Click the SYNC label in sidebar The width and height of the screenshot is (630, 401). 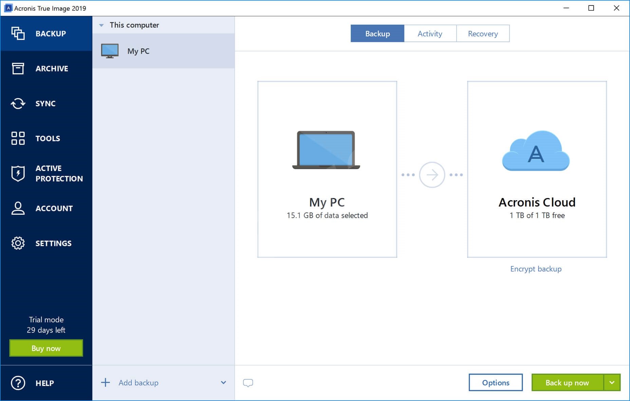point(45,103)
